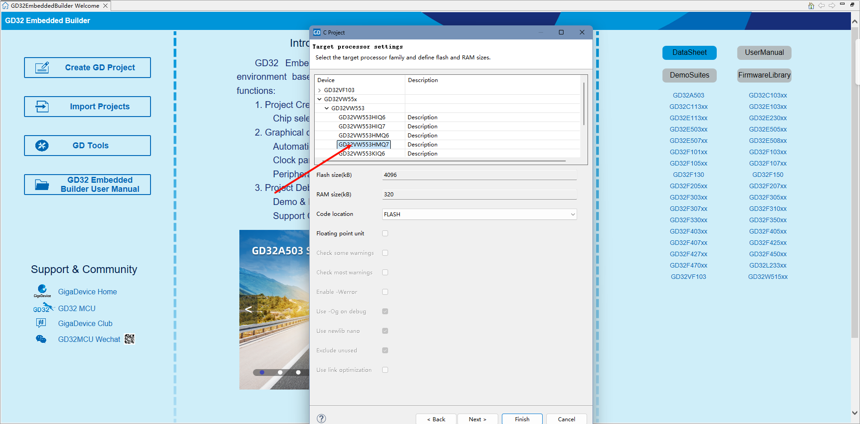The width and height of the screenshot is (860, 424).
Task: Enable the Floating point unit checkbox
Action: click(x=385, y=234)
